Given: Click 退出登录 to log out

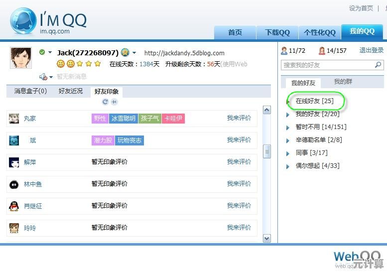Looking at the screenshot, I should 371,50.
